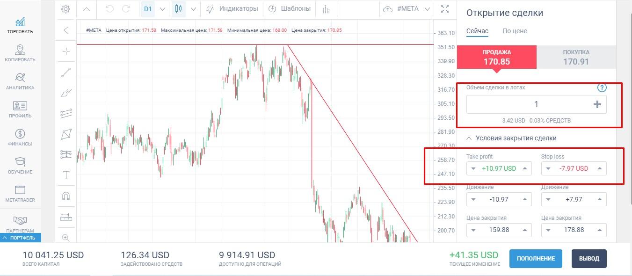Open D1 timeframe dropdown
The height and width of the screenshot is (276, 632).
162,9
